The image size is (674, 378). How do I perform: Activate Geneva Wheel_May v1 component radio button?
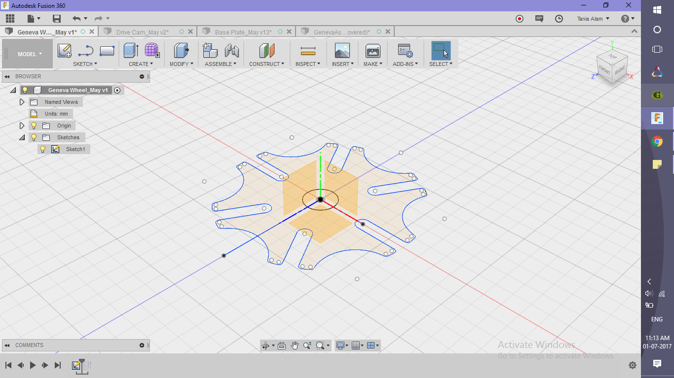tap(117, 90)
